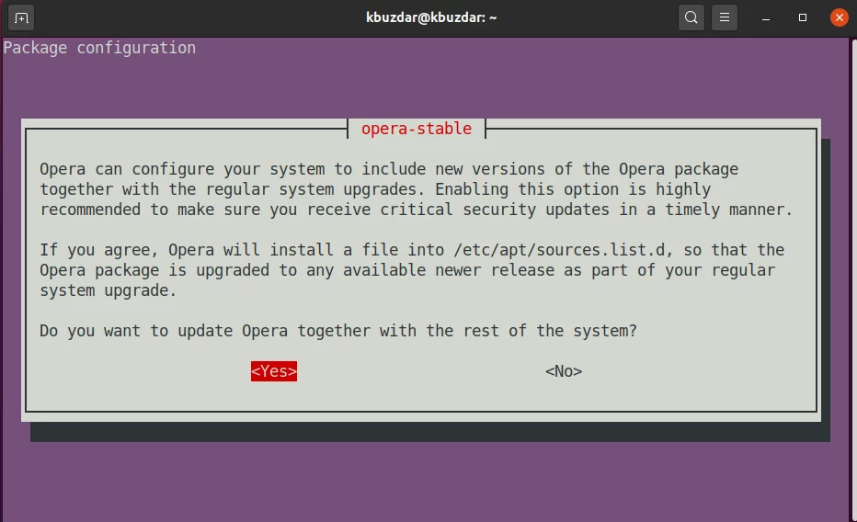Click the line starting "recommended to make sure"
Image resolution: width=857 pixels, height=522 pixels.
pos(416,210)
